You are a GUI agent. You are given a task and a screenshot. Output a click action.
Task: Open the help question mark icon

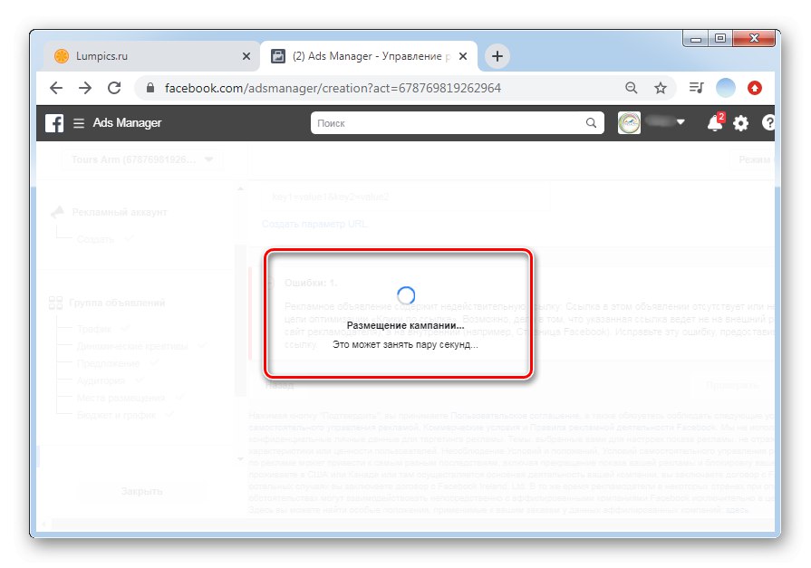point(768,123)
